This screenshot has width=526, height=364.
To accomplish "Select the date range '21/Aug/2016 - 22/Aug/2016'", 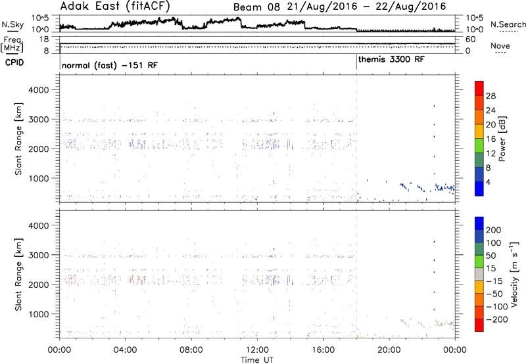I will click(367, 7).
